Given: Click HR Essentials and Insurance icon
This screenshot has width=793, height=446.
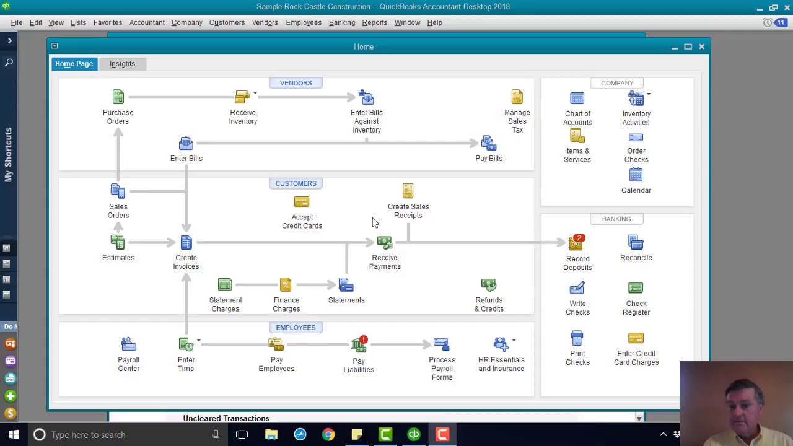Looking at the screenshot, I should [501, 344].
